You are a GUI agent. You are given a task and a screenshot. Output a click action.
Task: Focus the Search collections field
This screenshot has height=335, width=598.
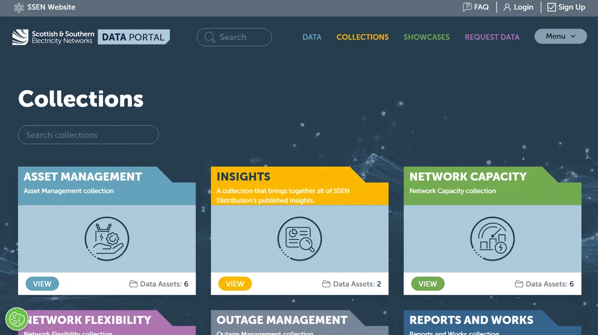pos(88,135)
